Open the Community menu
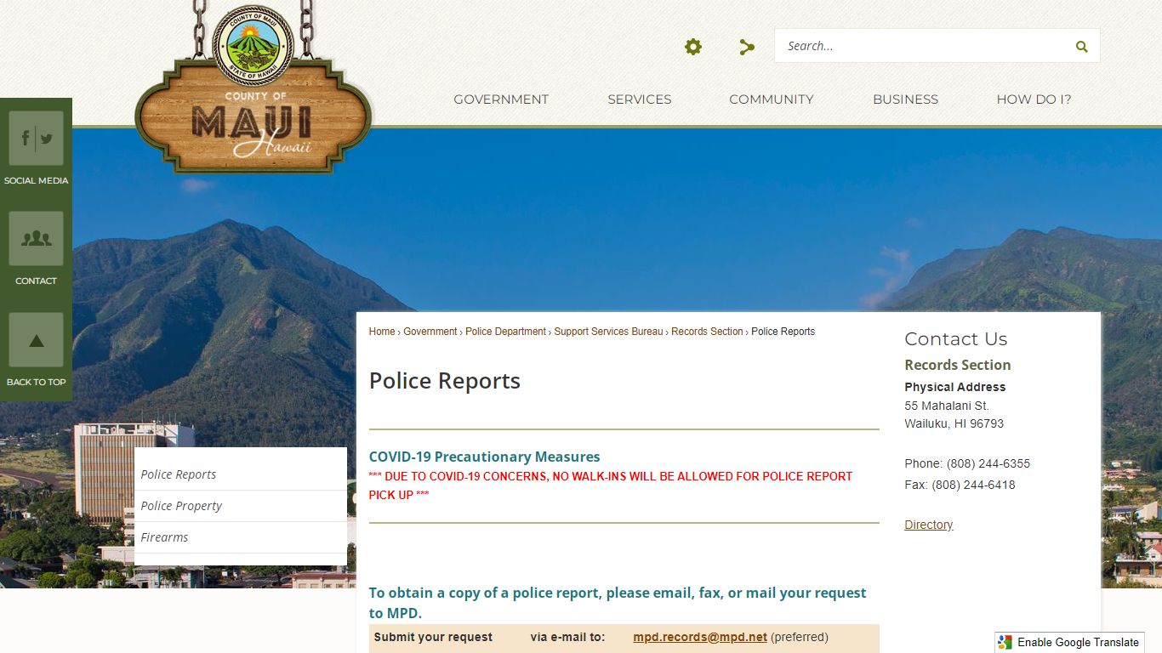1162x653 pixels. click(x=772, y=99)
